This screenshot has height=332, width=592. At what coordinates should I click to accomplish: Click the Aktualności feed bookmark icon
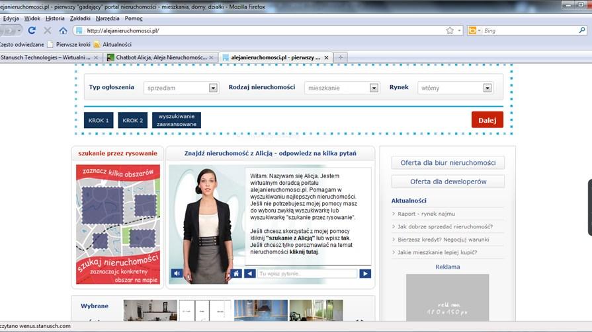(x=97, y=44)
